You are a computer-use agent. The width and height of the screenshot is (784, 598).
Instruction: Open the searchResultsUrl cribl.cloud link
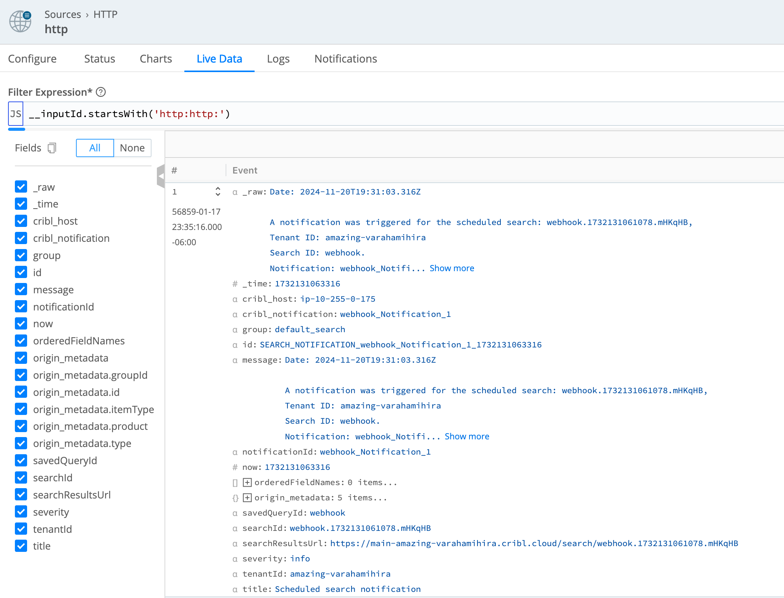[x=534, y=543]
